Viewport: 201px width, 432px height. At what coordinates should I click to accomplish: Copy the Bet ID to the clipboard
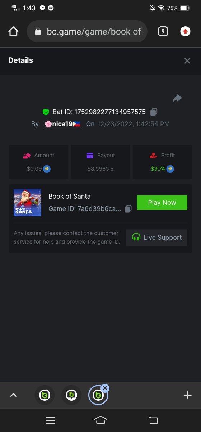pos(154,112)
